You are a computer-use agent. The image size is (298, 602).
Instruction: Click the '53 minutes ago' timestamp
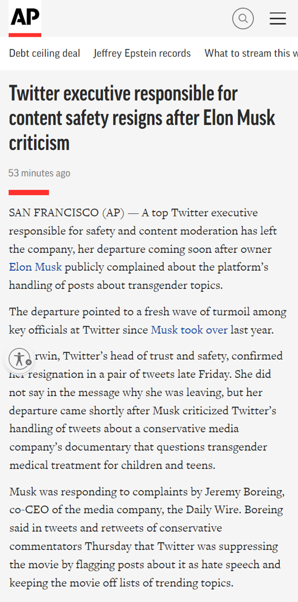(x=39, y=173)
